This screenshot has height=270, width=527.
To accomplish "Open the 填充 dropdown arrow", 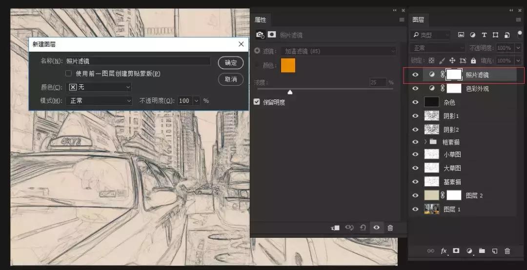I will click(x=518, y=61).
